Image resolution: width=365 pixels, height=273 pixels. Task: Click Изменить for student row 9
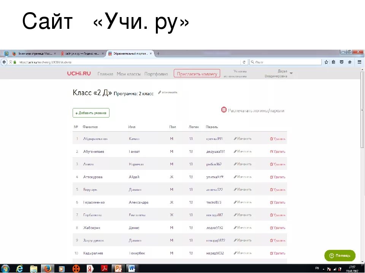(243, 240)
